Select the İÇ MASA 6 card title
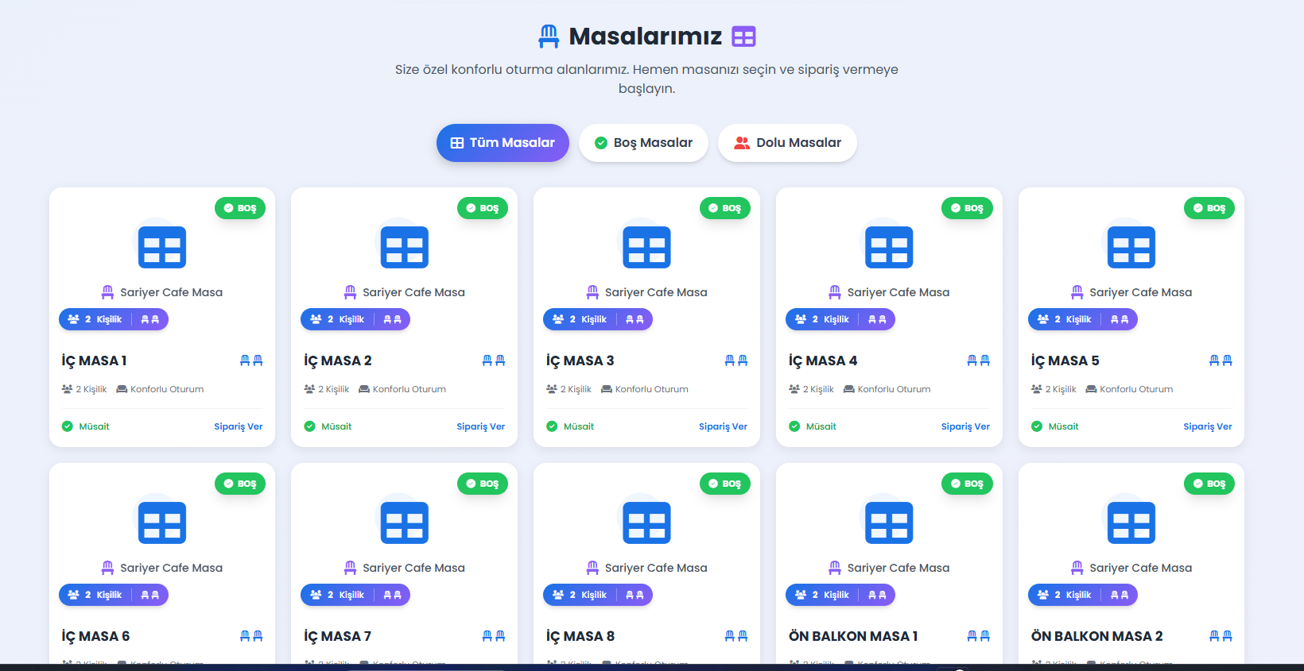This screenshot has height=671, width=1304. [x=95, y=636]
